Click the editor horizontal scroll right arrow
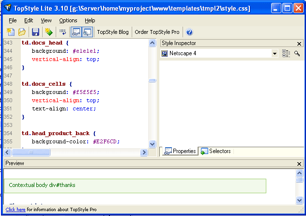Viewport: 306px width, 216px height. pyautogui.click(x=144, y=152)
